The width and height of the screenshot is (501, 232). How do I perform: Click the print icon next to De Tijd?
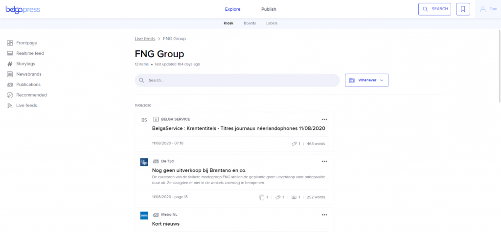pos(156,161)
